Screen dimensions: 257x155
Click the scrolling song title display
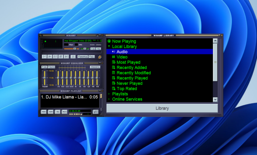[83, 41]
